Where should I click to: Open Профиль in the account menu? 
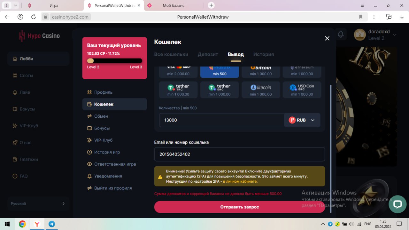114,92
